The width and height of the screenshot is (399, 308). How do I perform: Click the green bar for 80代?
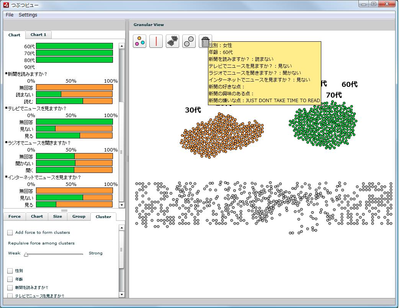75,60
